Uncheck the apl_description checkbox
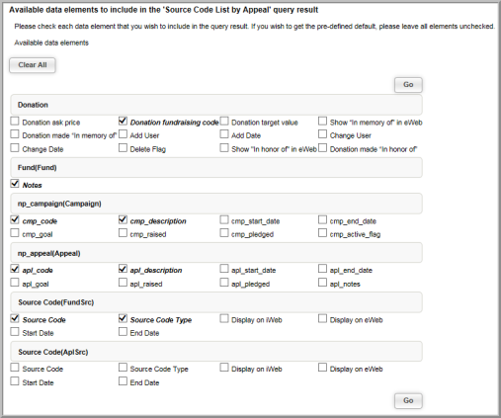The image size is (501, 418). [x=123, y=269]
